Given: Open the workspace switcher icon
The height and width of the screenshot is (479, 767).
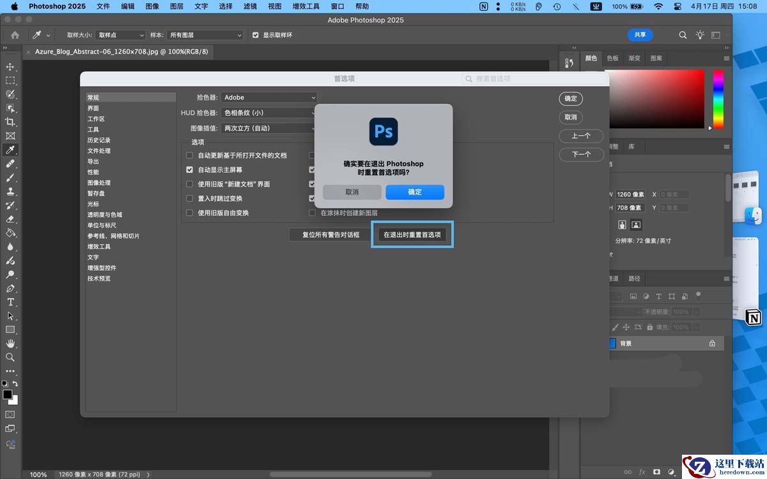Looking at the screenshot, I should click(716, 35).
